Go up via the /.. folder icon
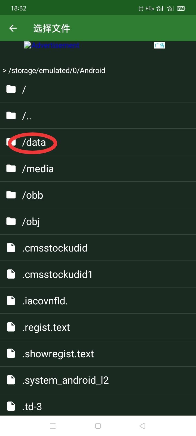Image resolution: width=196 pixels, height=436 pixels. click(x=11, y=116)
